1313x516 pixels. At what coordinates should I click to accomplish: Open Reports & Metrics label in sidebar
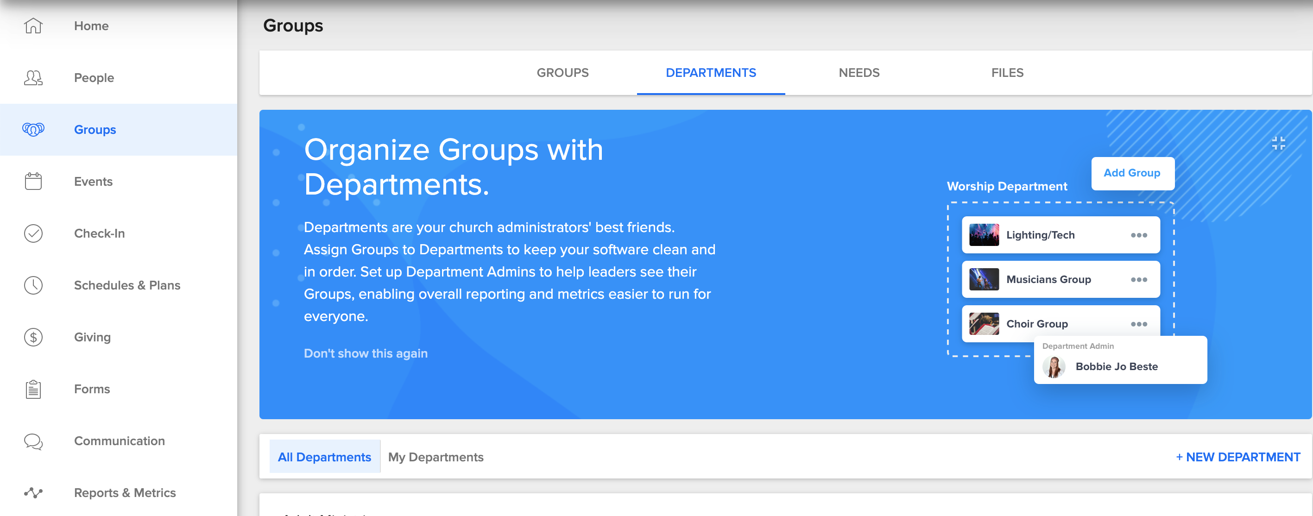125,492
